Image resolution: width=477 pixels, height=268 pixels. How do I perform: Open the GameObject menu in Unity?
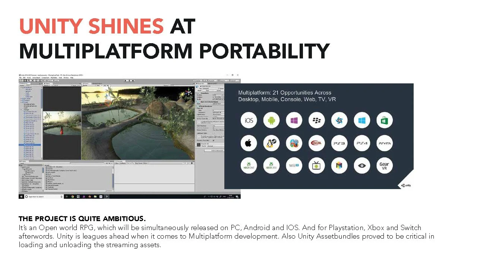pos(36,77)
